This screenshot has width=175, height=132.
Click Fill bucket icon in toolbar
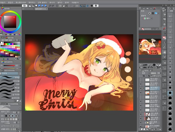63,6
